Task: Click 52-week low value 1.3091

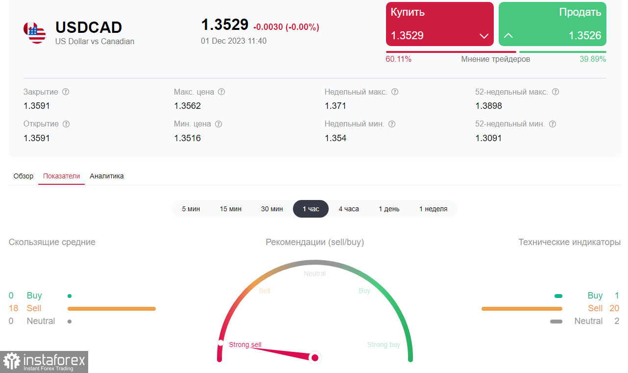Action: [488, 138]
